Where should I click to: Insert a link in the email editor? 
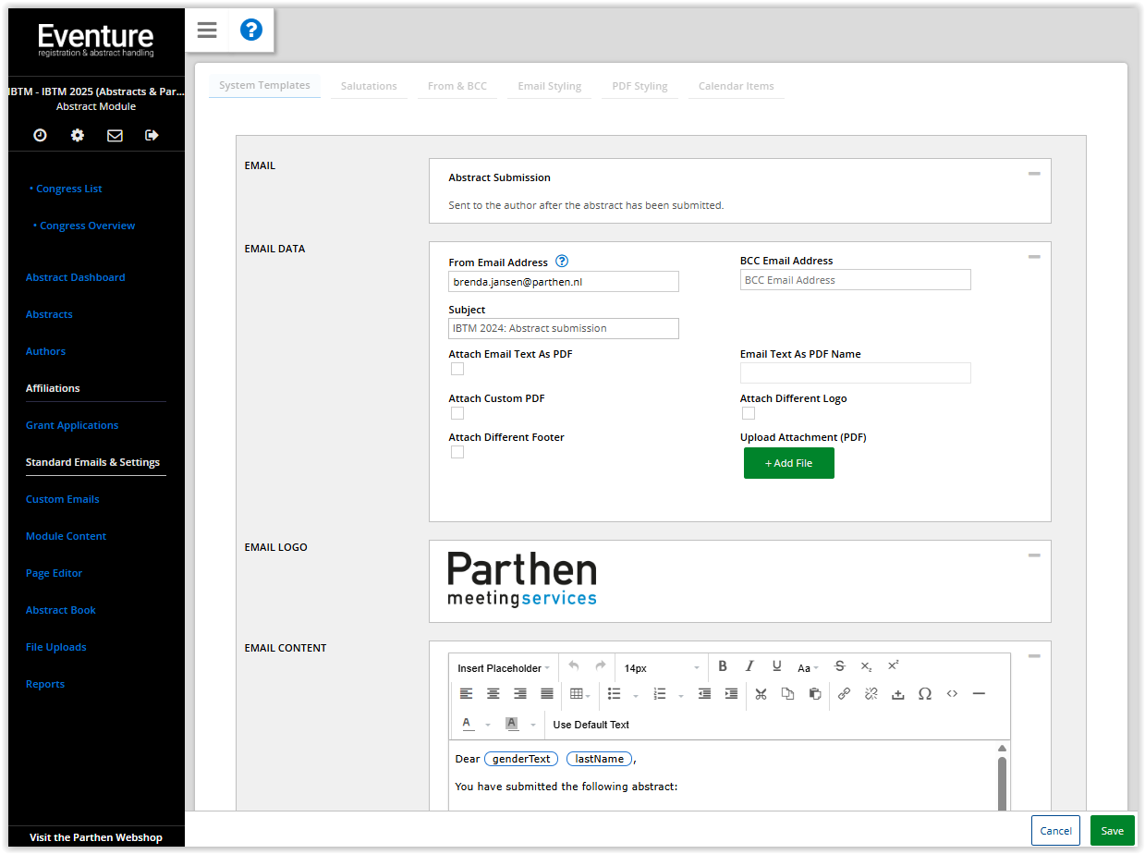coord(844,694)
